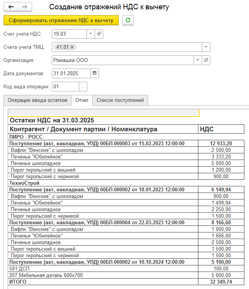This screenshot has height=289, width=249.
Task: Click the amount 2 250,00
Action: 221,209
